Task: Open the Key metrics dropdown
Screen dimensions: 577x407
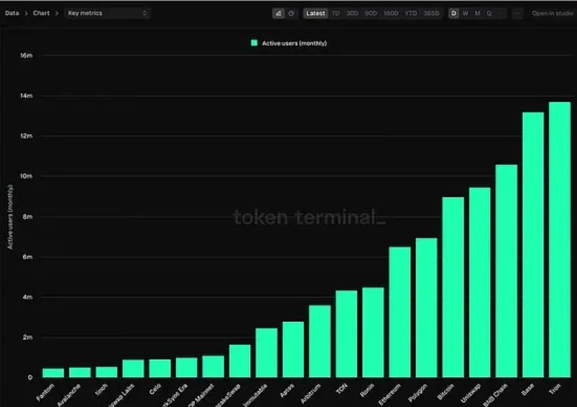Action: click(x=107, y=13)
